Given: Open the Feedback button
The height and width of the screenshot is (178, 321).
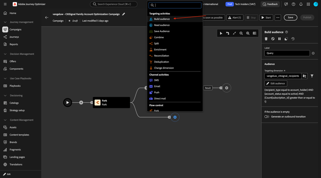Looking at the screenshot, I should click(x=270, y=4).
